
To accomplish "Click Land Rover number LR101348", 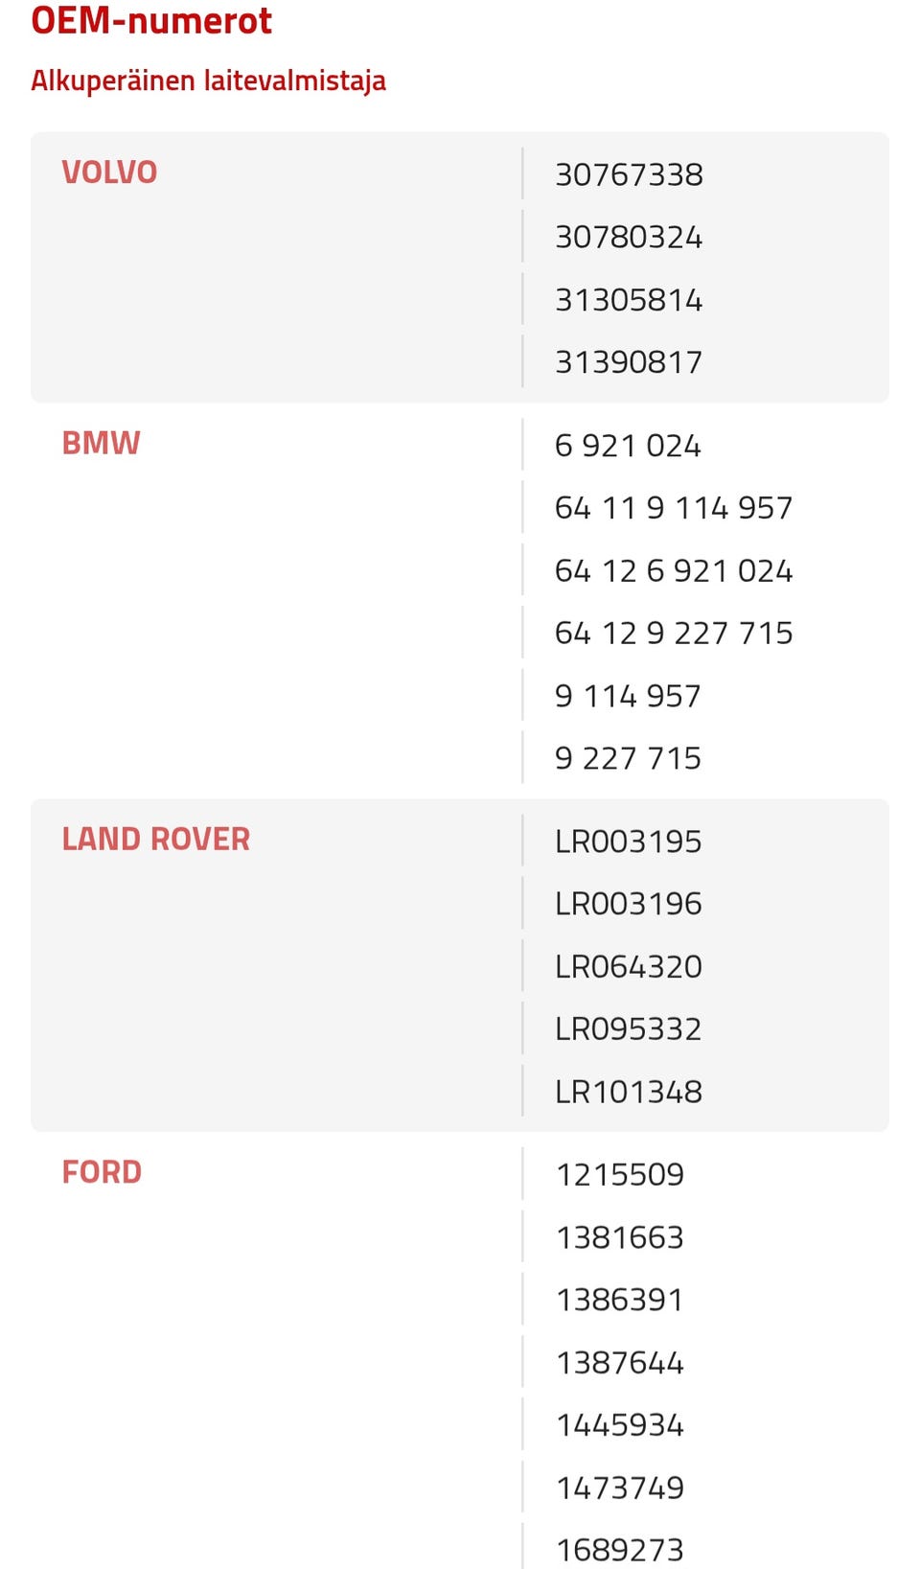I will (x=628, y=1093).
